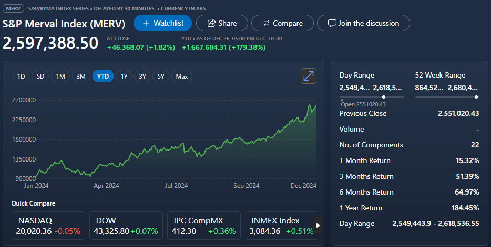491x247 pixels.
Task: Open DOW quick compare card
Action: 126,225
